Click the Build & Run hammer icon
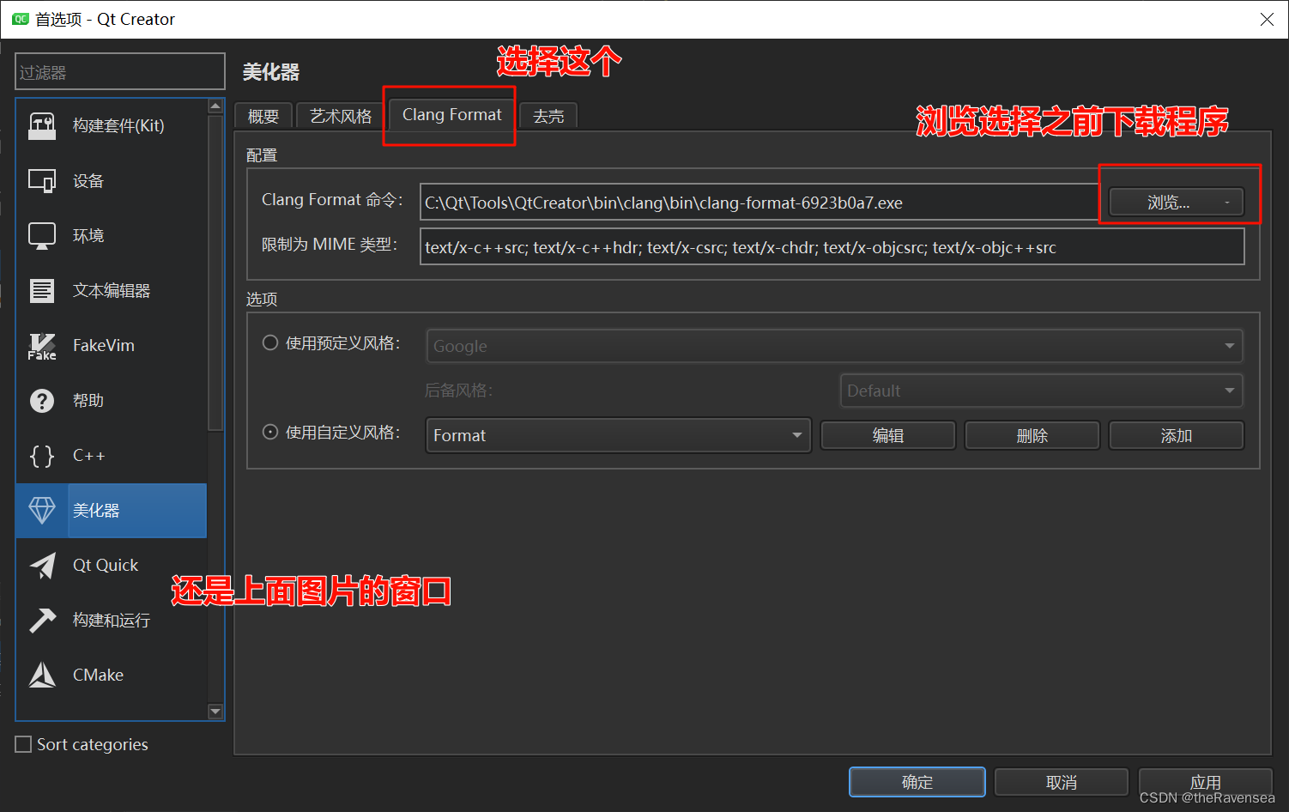The width and height of the screenshot is (1289, 812). [42, 621]
